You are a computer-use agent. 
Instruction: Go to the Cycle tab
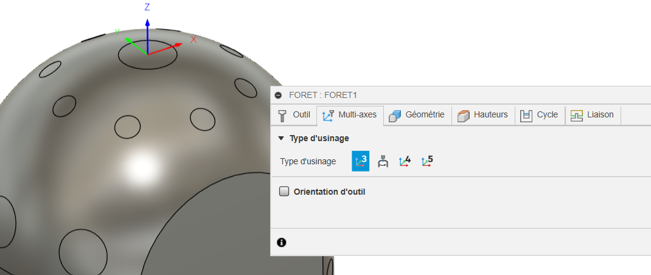539,115
